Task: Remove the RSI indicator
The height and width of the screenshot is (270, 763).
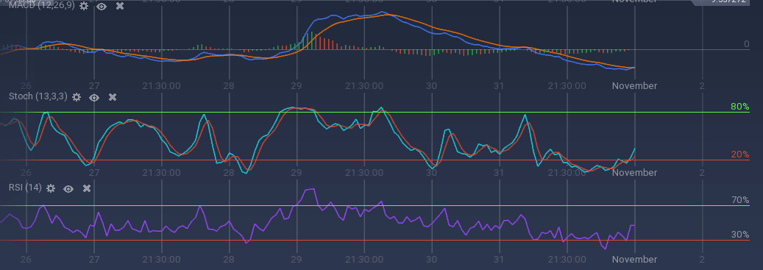Action: click(x=87, y=188)
